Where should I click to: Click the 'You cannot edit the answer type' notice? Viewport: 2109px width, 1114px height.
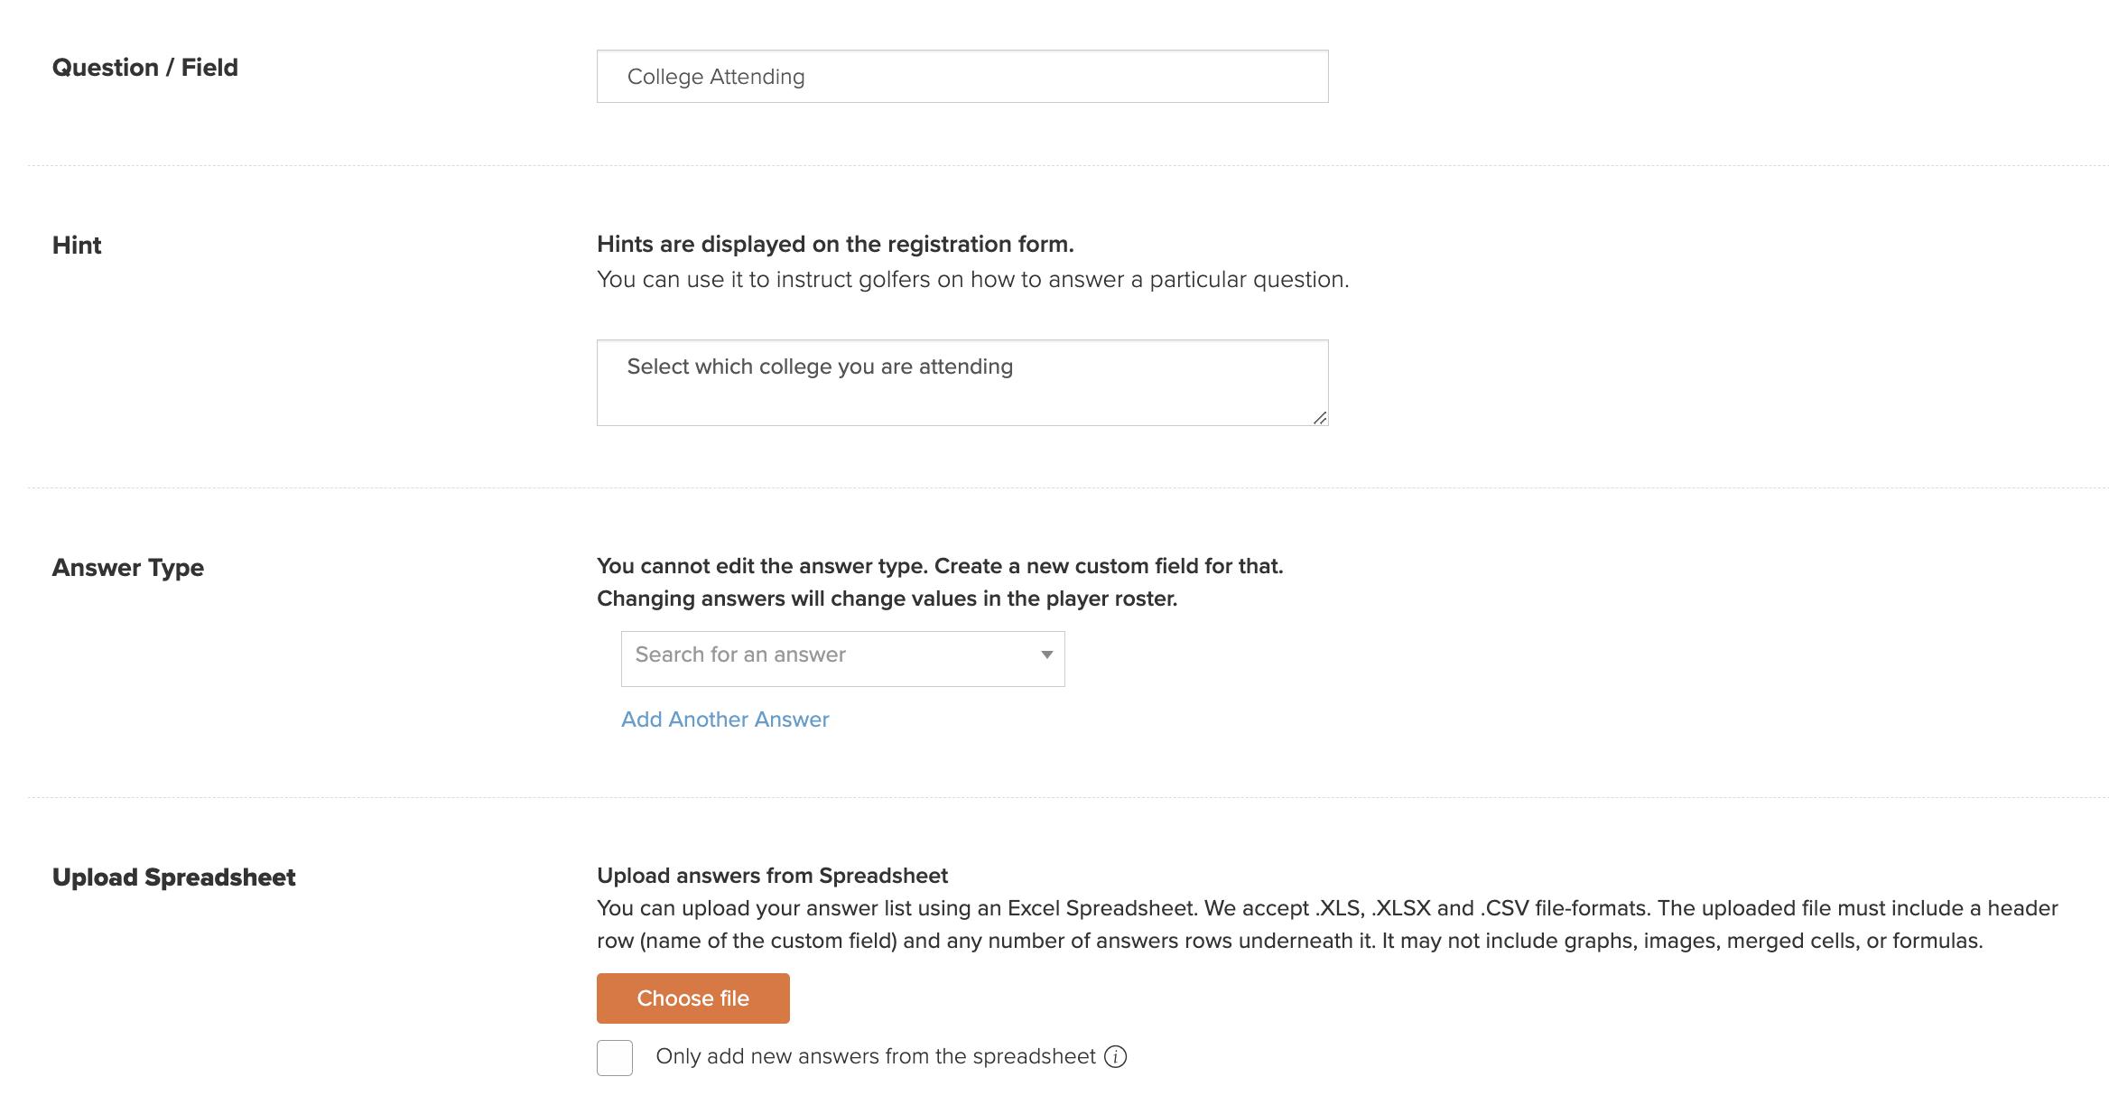pos(940,566)
